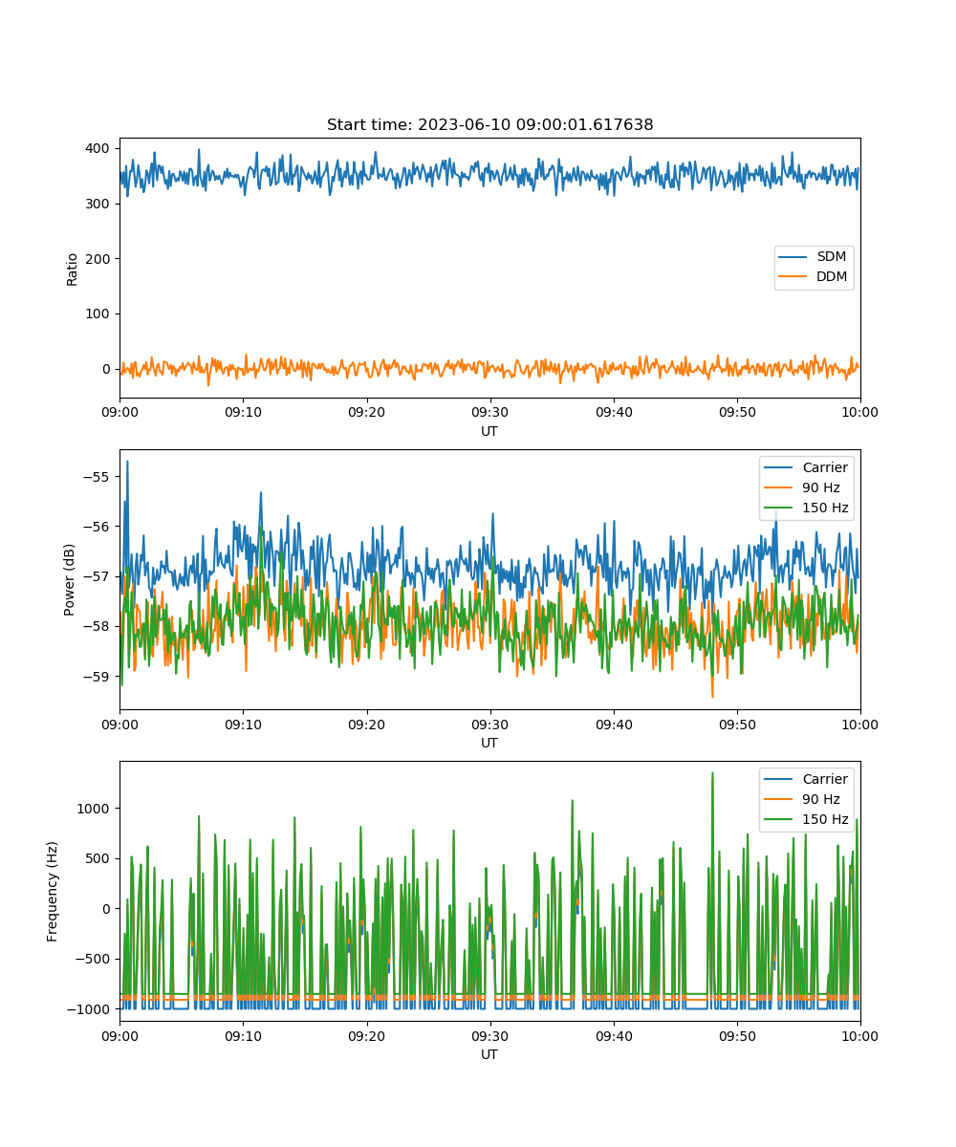This screenshot has height=1147, width=956.
Task: Click 09:20 tick under the power plot
Action: click(x=366, y=724)
